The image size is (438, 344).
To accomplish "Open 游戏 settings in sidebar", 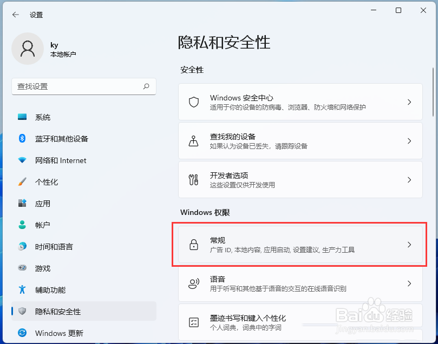I will (x=84, y=268).
